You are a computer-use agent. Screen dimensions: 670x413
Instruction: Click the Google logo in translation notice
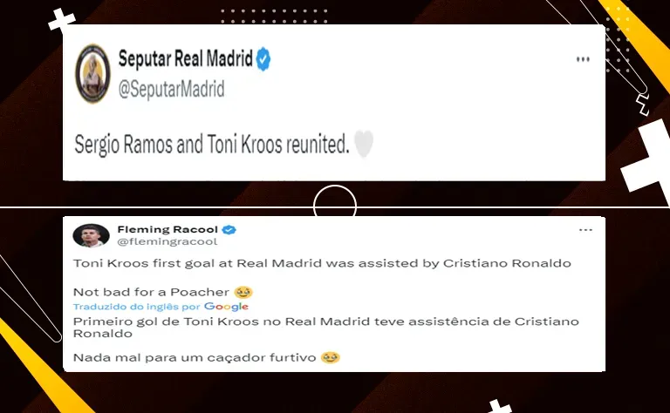coord(226,307)
